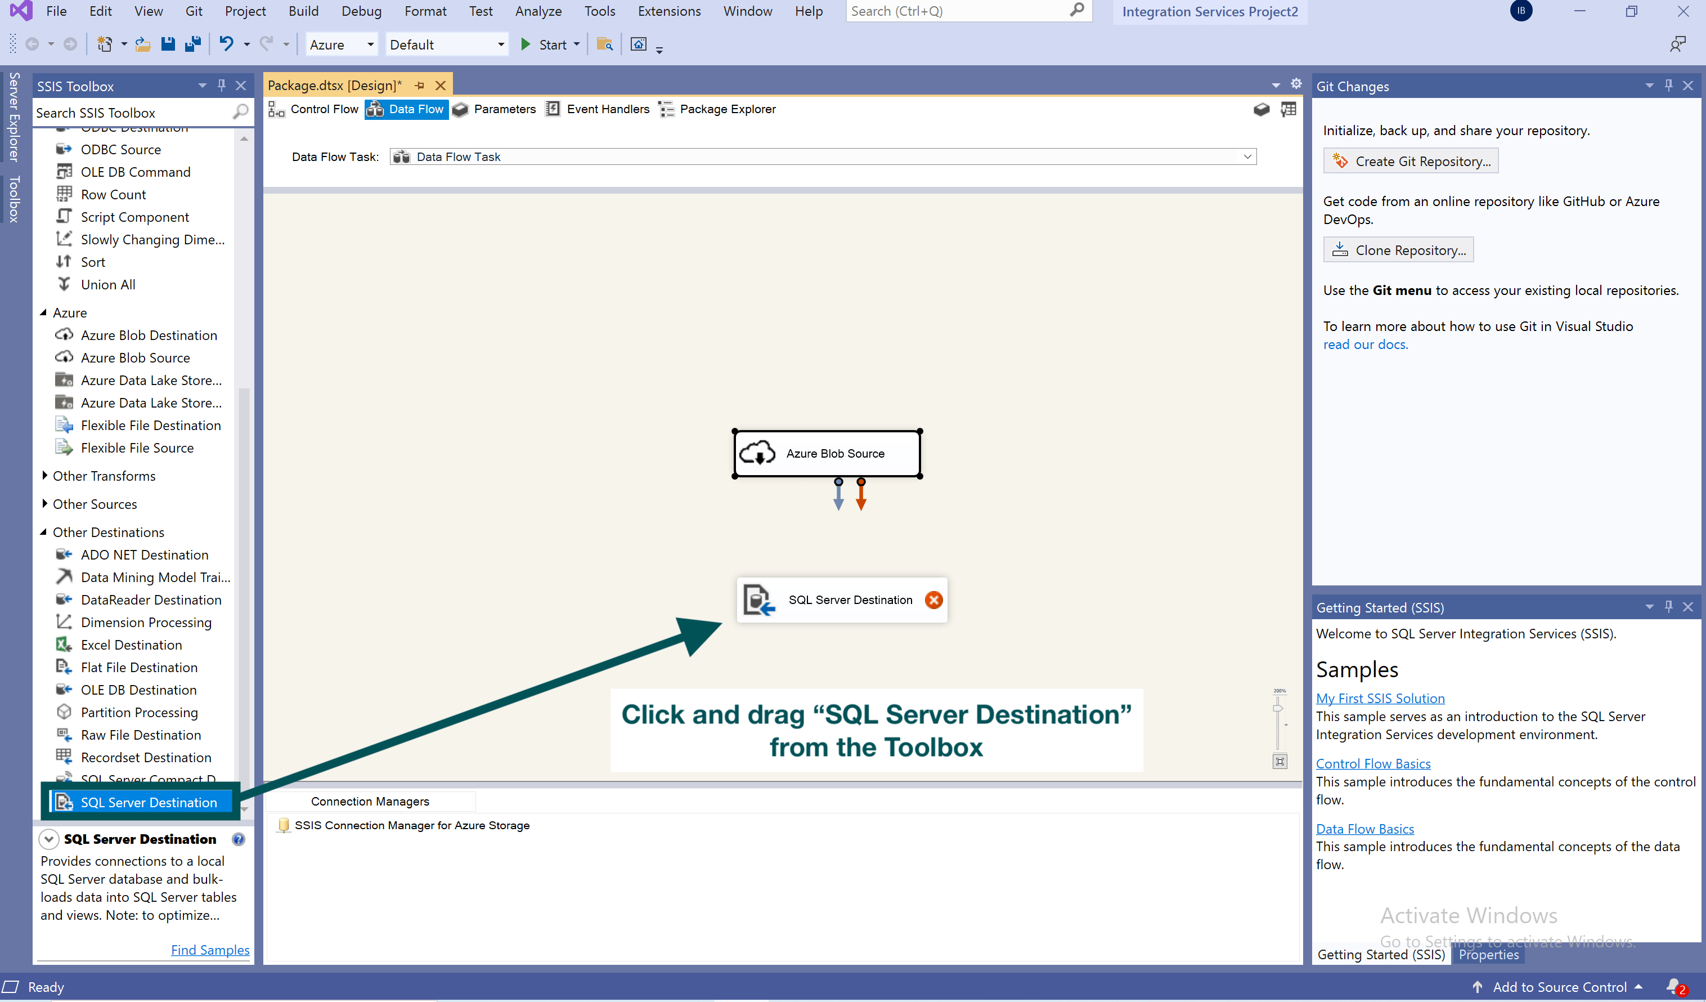Click the Open File toolbar icon
The width and height of the screenshot is (1706, 1002).
click(x=143, y=44)
